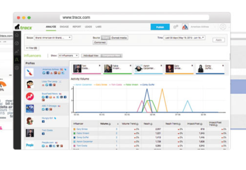Switch to Individual View

coord(91,56)
